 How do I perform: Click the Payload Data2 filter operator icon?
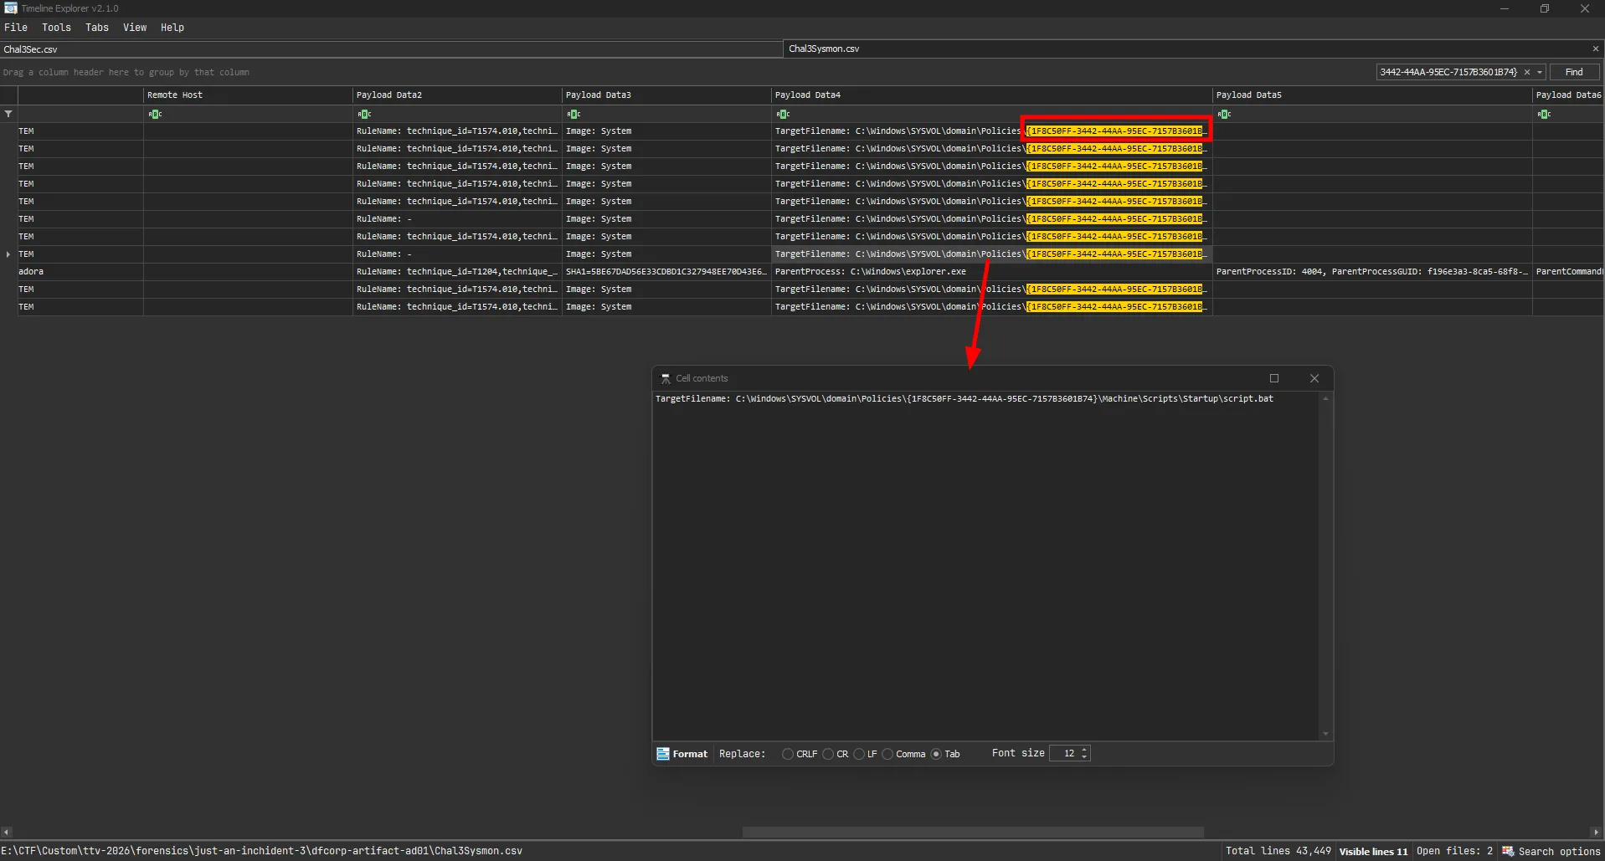pyautogui.click(x=364, y=114)
